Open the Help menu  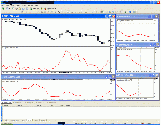pos(36,5)
